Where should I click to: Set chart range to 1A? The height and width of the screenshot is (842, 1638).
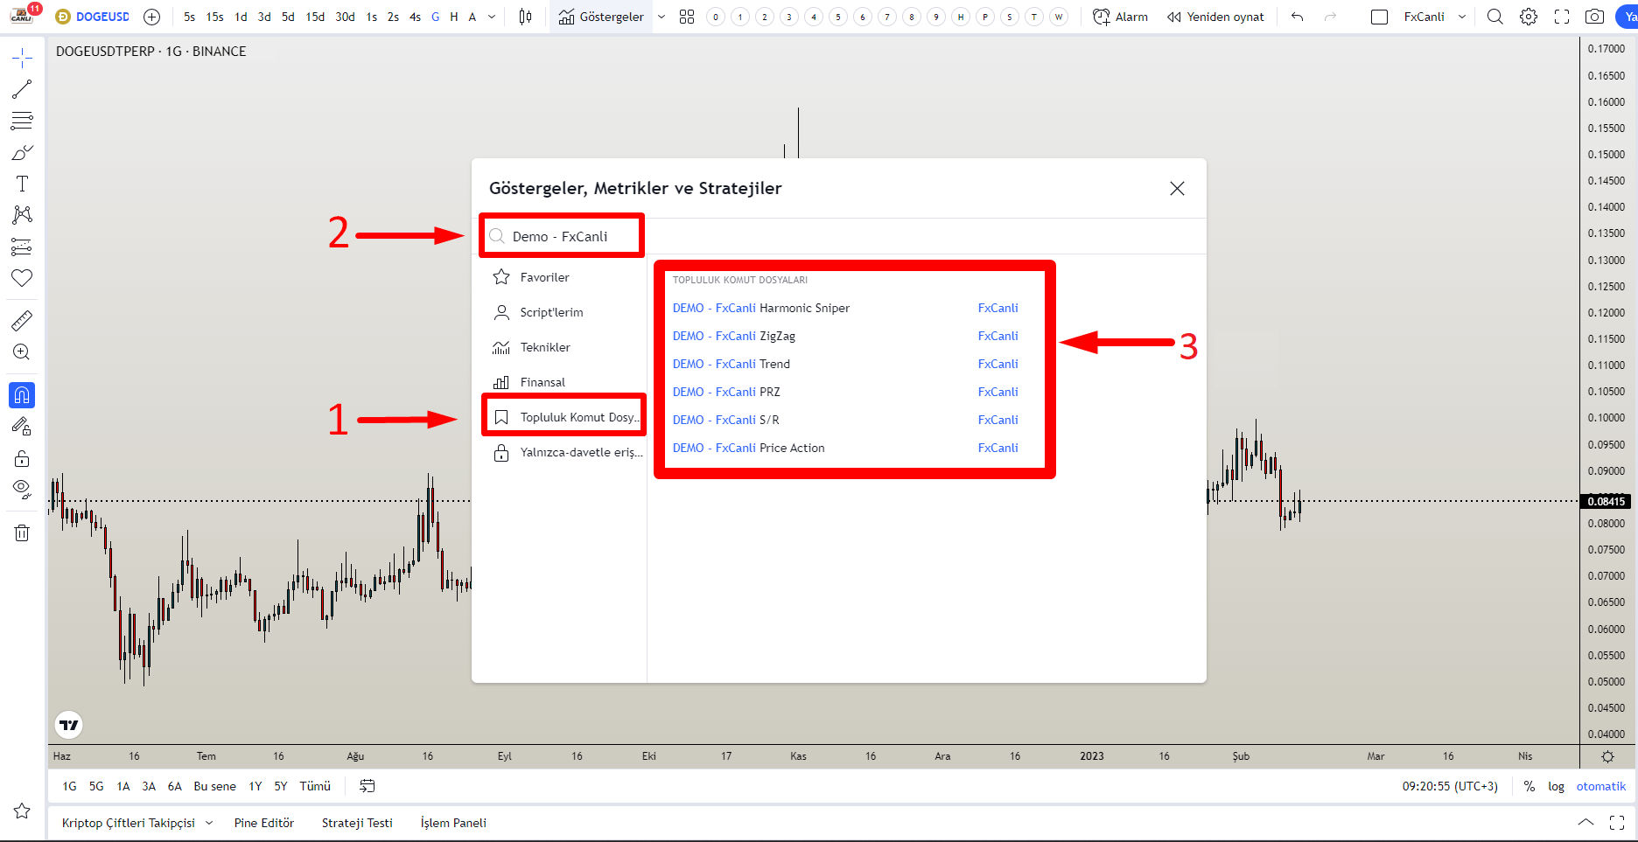pyautogui.click(x=123, y=786)
